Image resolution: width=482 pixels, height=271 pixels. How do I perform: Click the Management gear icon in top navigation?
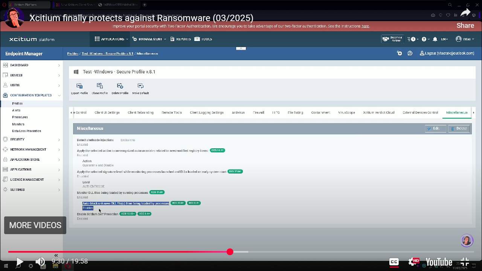tap(135, 39)
